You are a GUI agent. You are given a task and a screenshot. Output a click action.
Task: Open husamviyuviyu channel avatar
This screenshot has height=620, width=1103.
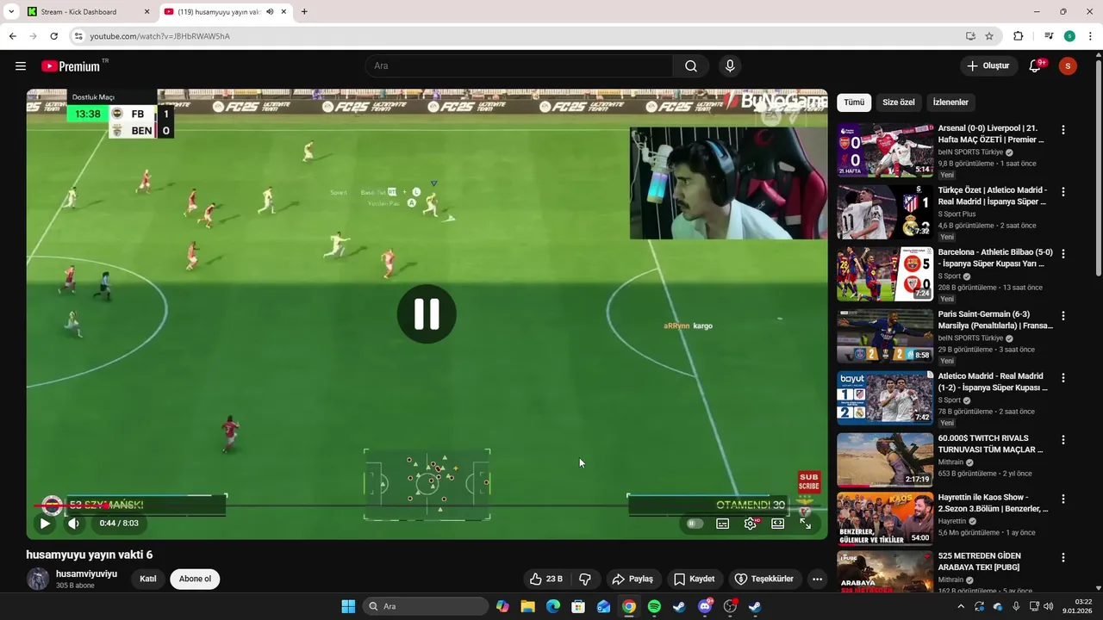[38, 579]
